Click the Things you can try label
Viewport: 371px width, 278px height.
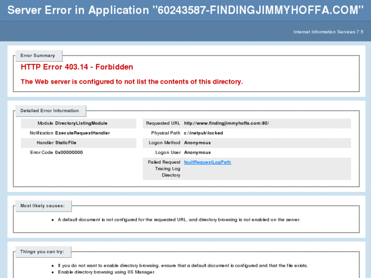42,252
